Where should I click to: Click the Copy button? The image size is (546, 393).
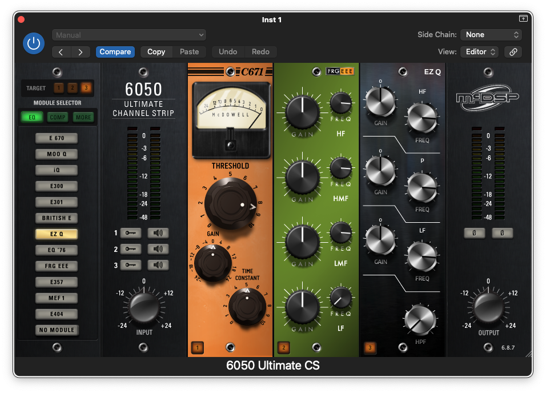tap(156, 52)
